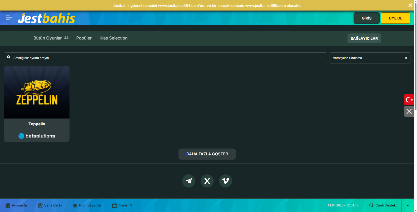The image size is (417, 212).
Task: Click the betsolutions provider logo
Action: pos(37,136)
